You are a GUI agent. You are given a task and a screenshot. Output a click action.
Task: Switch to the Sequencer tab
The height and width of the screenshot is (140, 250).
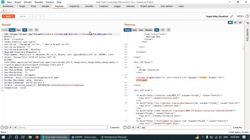pos(75,6)
